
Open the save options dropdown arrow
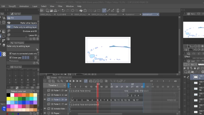point(59,11)
